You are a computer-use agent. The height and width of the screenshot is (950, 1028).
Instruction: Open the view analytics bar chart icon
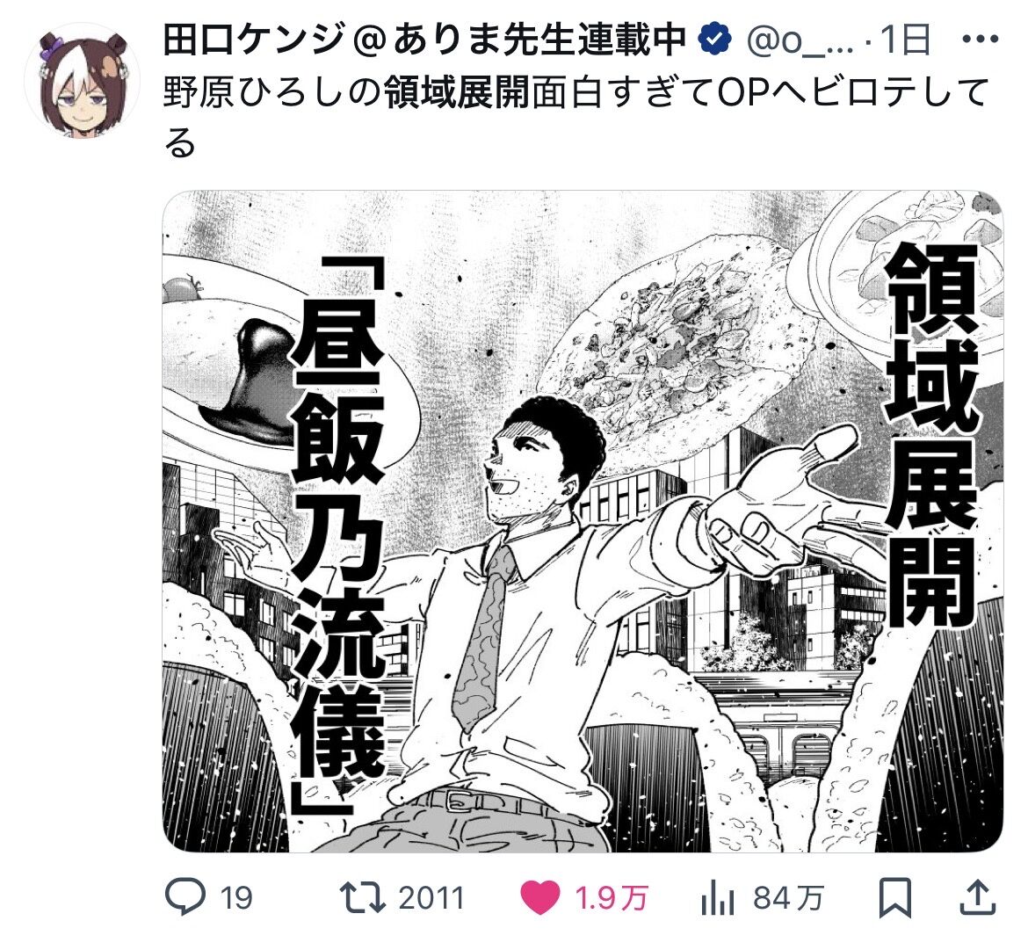(717, 897)
